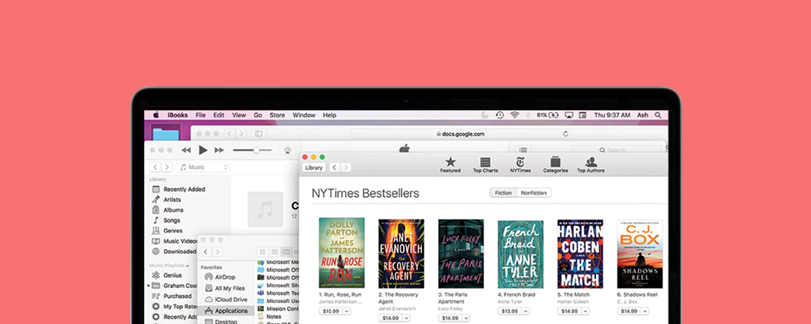Click the docs.google.com address bar
Screen dimensions: 811x324
[461, 134]
